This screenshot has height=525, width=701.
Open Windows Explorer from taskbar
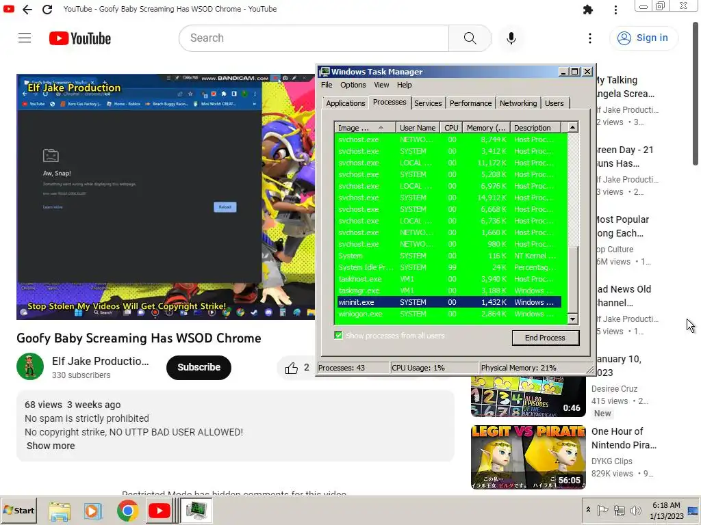coord(60,511)
